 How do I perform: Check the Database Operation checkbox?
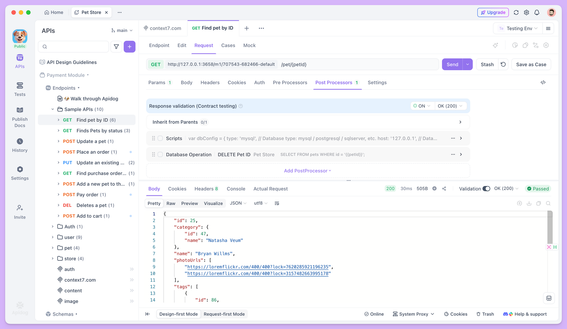coord(160,154)
